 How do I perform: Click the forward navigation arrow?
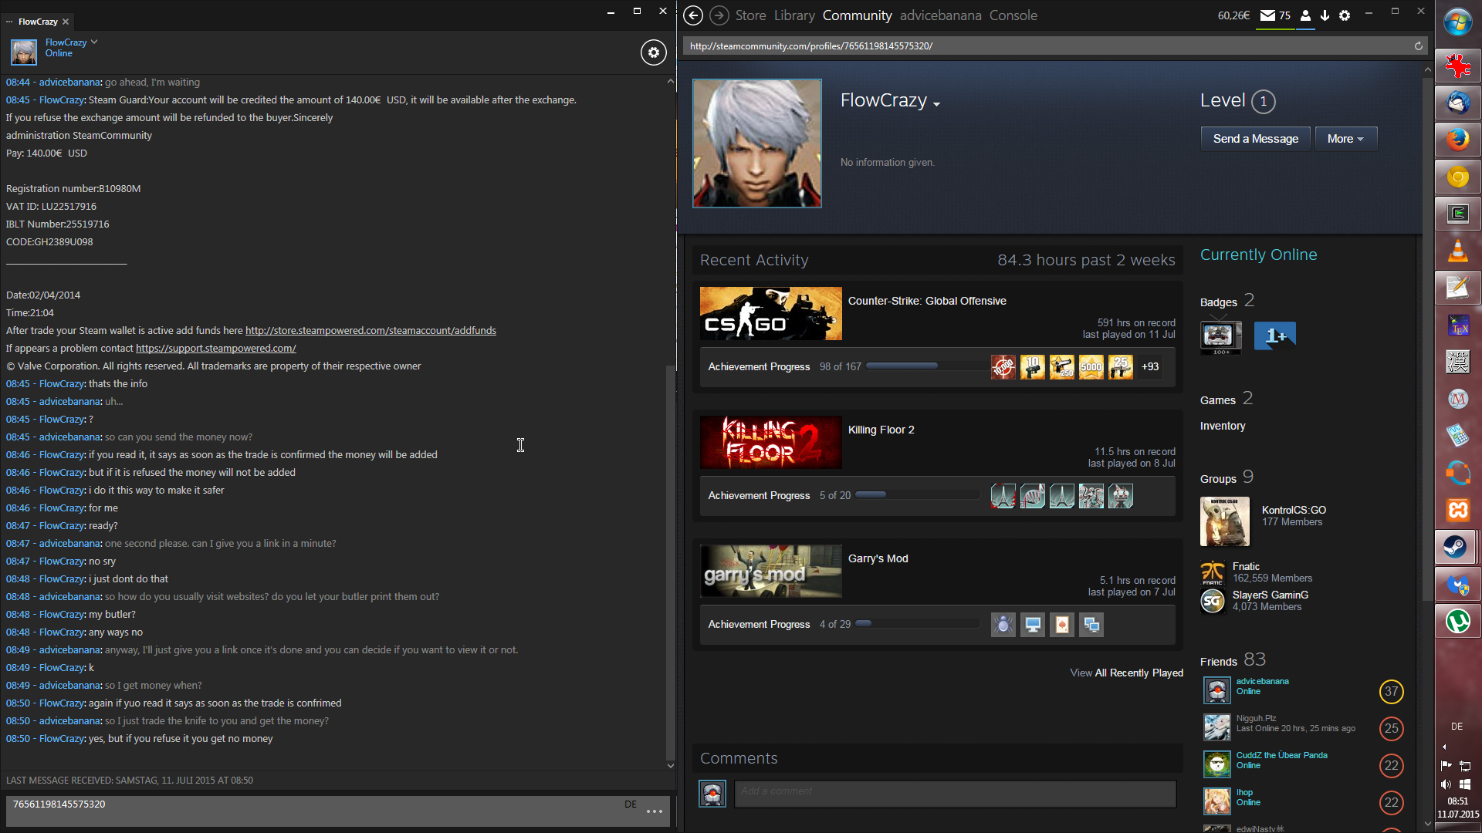tap(719, 15)
